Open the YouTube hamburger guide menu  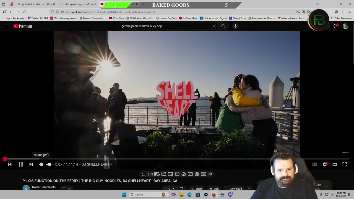click(7, 26)
